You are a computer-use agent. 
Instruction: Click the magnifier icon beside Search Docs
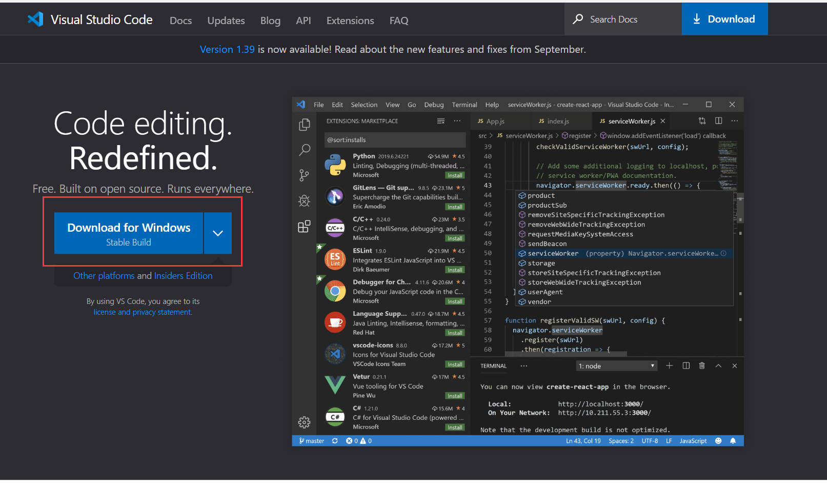click(578, 19)
